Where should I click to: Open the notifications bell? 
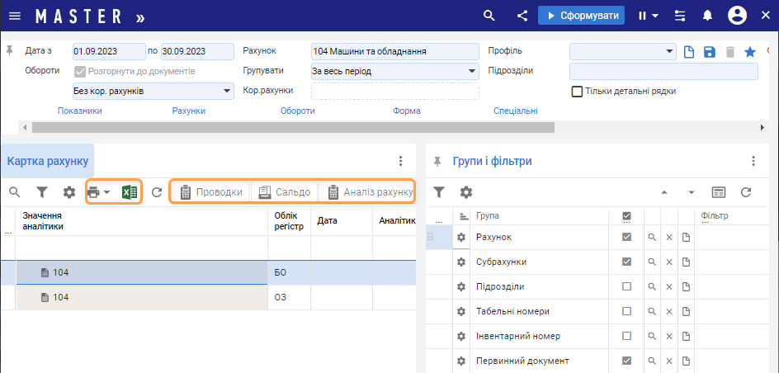707,16
